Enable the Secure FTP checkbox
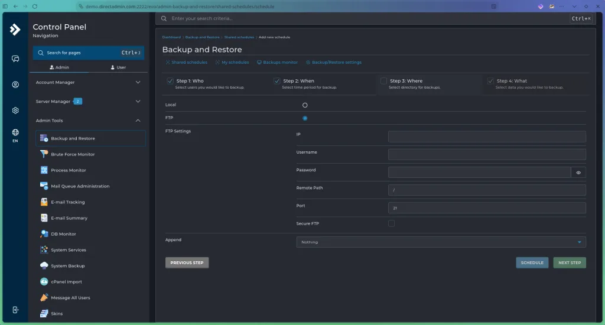 [391, 223]
